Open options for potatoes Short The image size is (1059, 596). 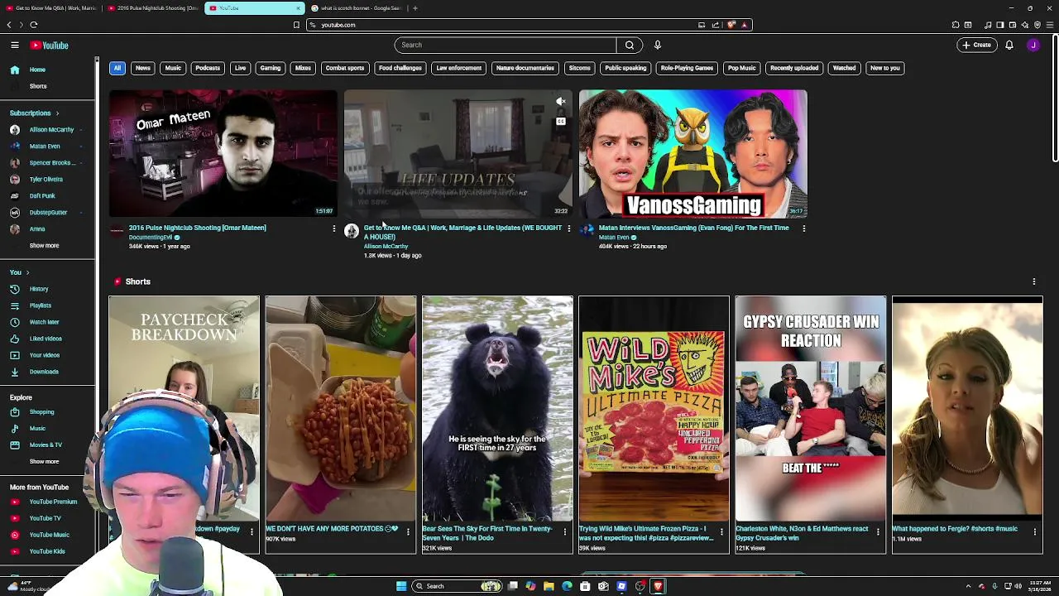point(408,531)
